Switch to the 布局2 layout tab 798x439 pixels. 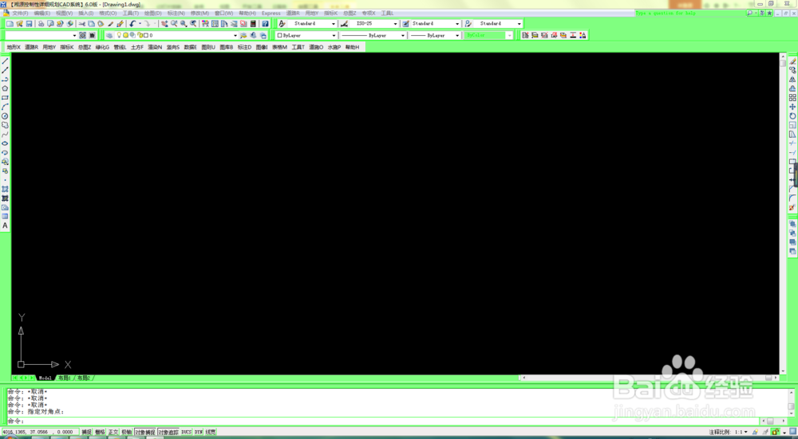84,378
